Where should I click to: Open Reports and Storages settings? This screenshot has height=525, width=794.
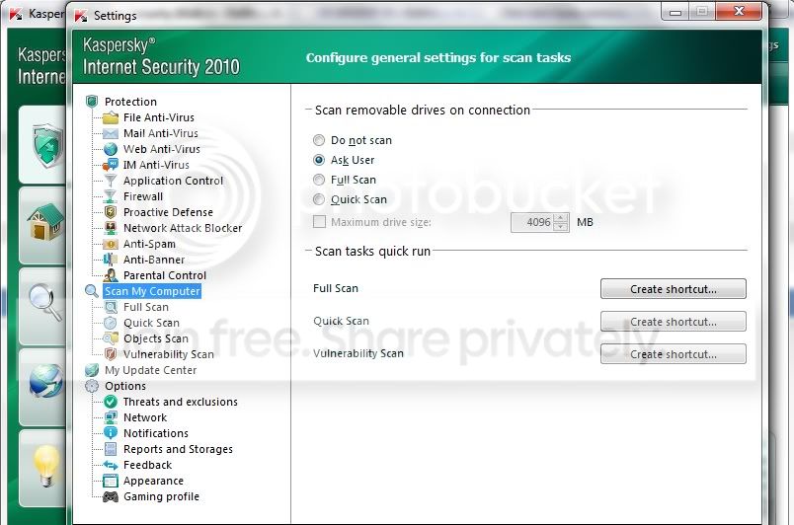[178, 449]
